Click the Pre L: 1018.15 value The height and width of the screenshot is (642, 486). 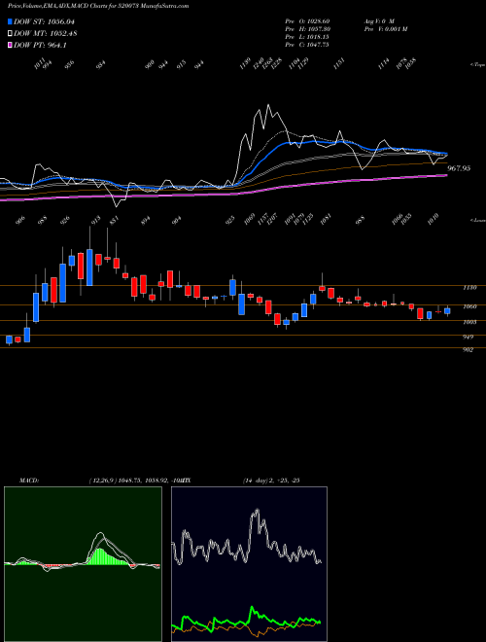307,37
